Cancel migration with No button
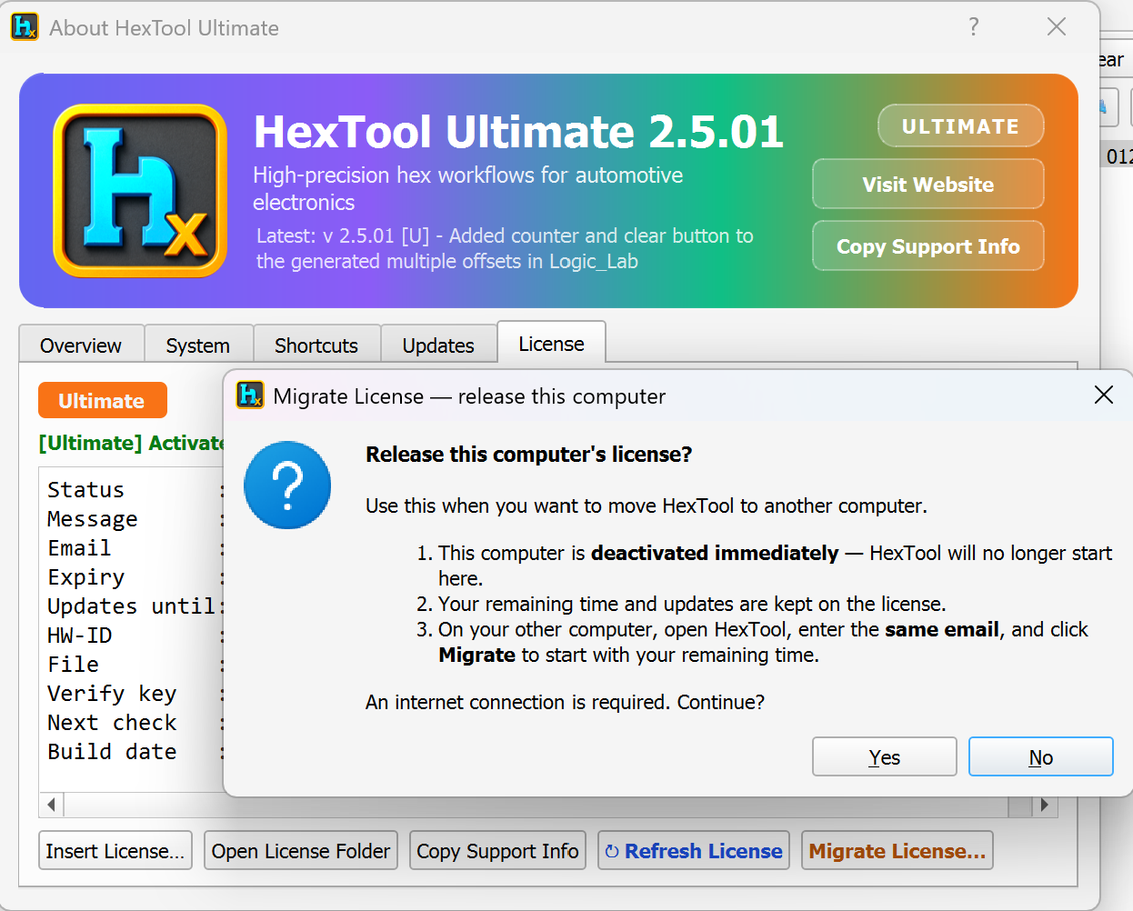Screen dimensions: 1133x911 (x=1041, y=756)
